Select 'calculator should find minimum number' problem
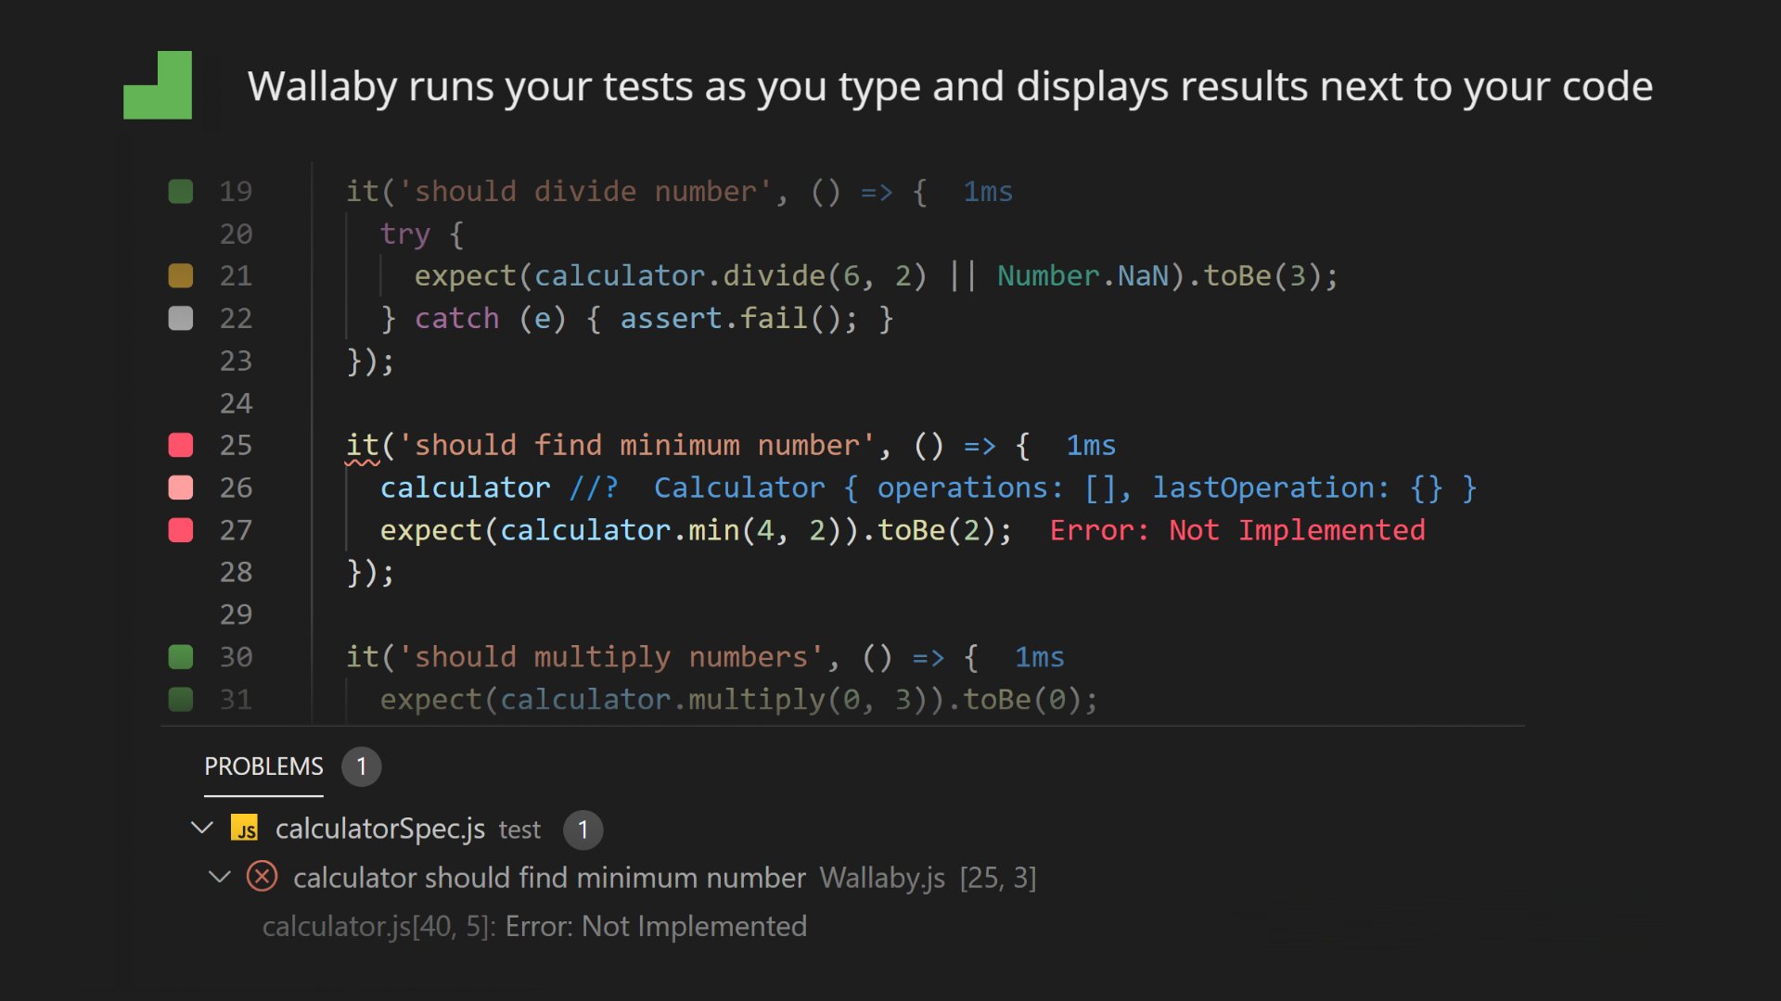Image resolution: width=1781 pixels, height=1001 pixels. [549, 878]
